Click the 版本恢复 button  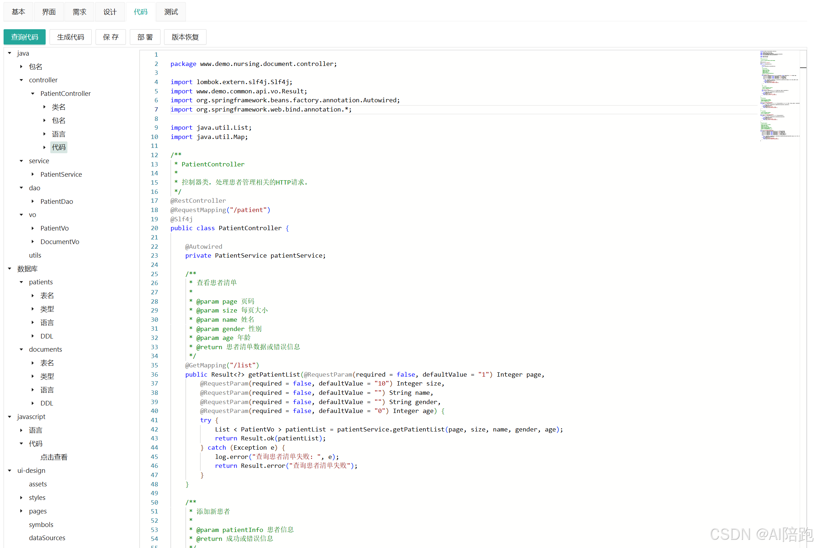point(185,37)
